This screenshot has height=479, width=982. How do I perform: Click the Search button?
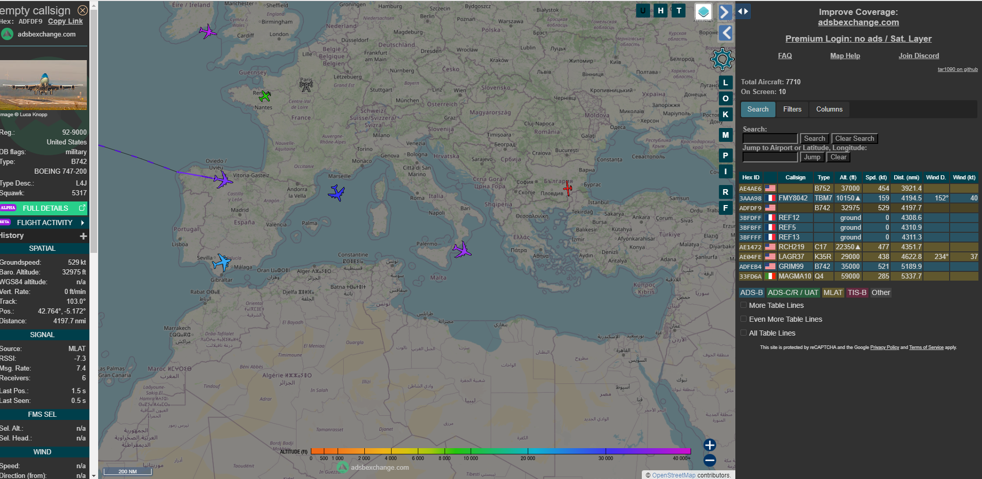click(x=814, y=138)
